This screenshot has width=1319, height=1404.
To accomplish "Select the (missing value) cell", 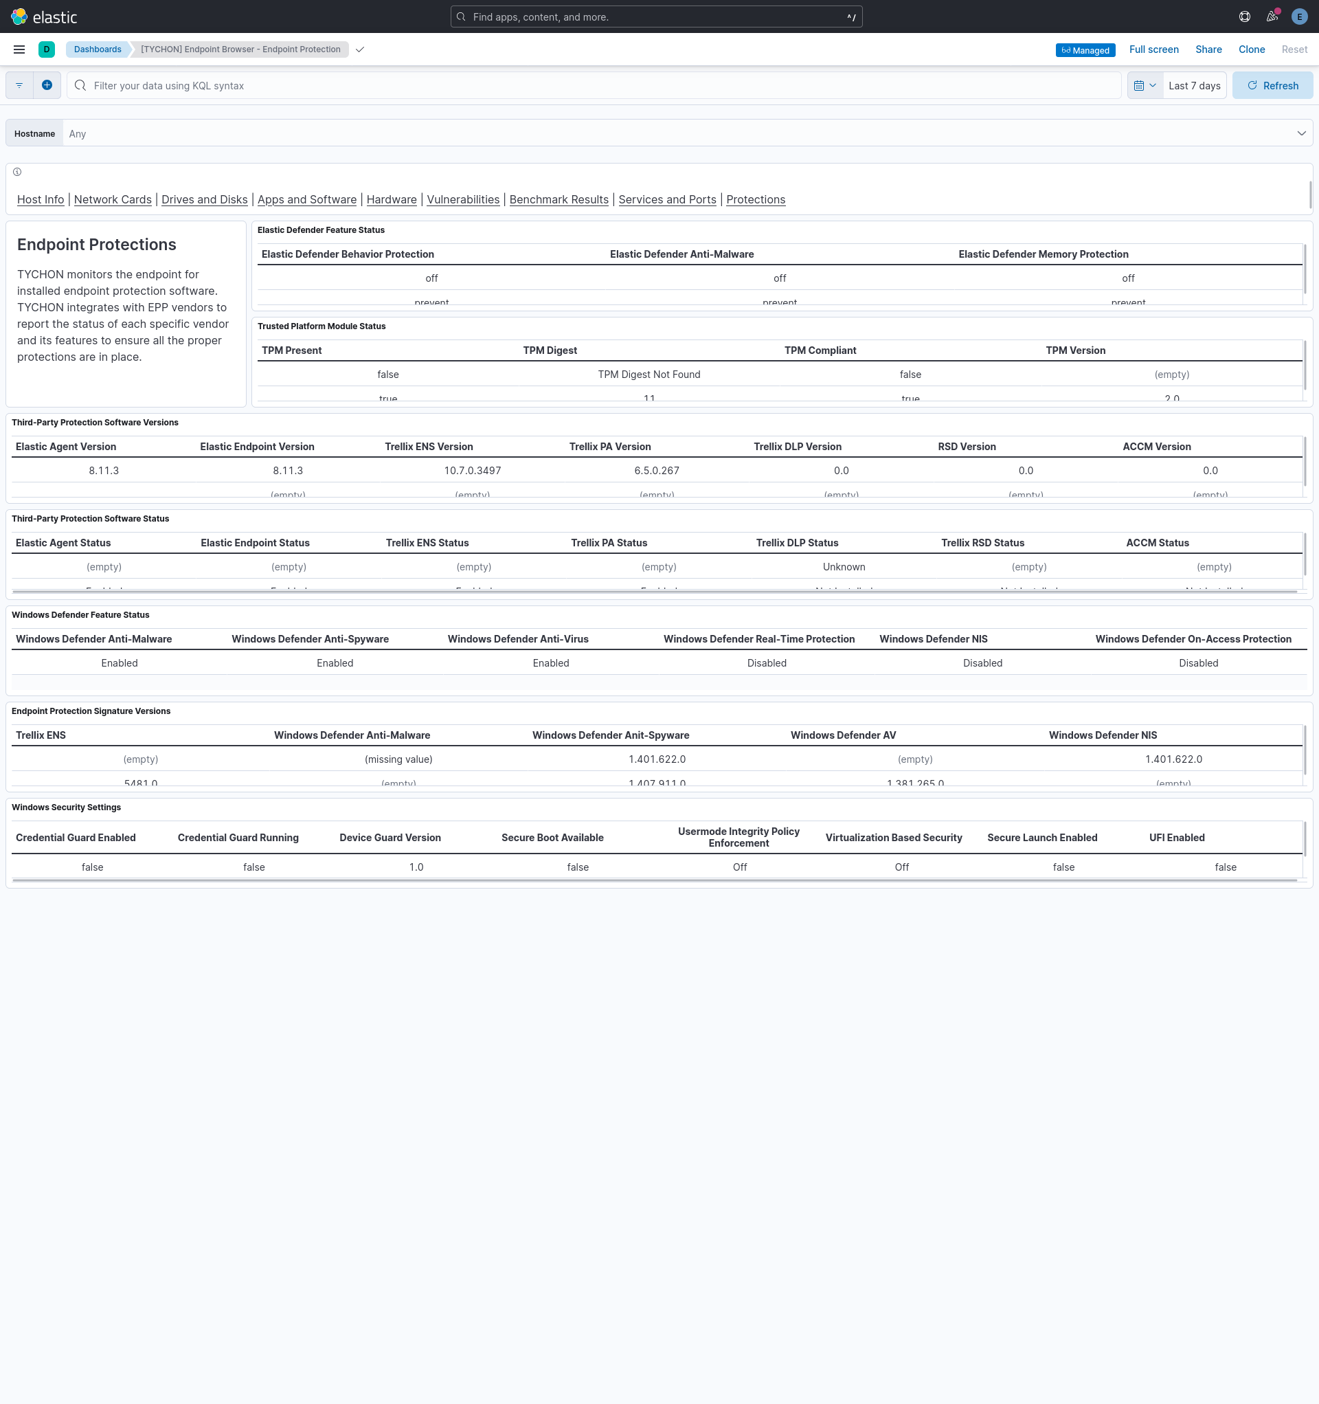I will click(x=398, y=759).
